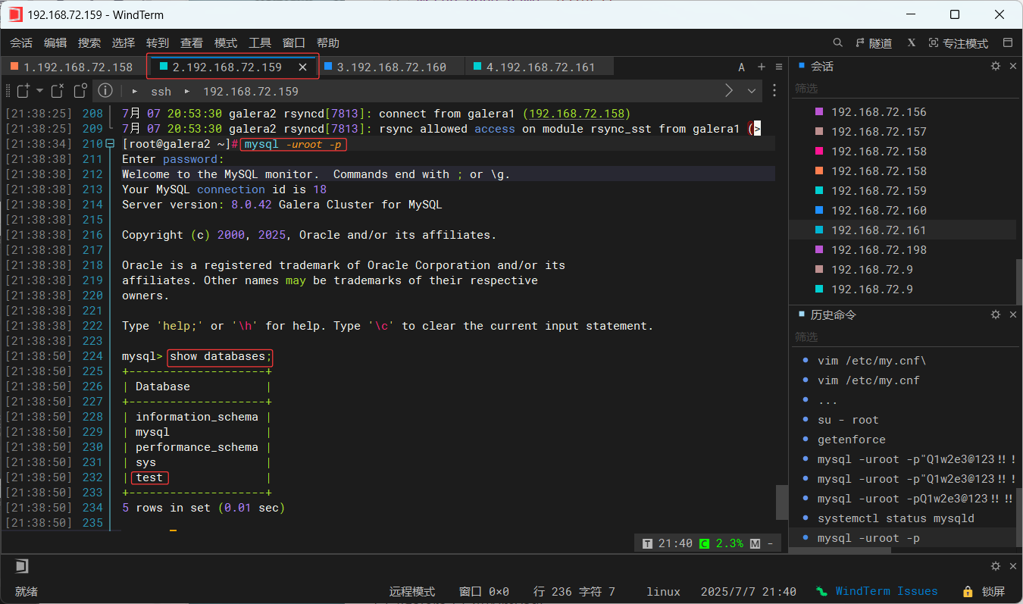Screen dimensions: 1023x604
Task: Click the WindTerm Issues link
Action: (887, 591)
